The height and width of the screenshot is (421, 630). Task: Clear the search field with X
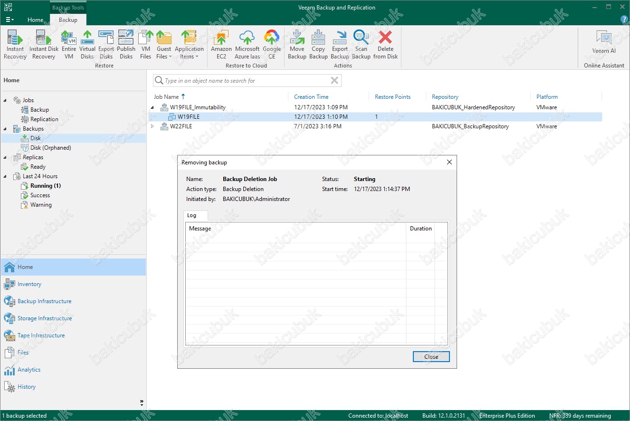pos(334,81)
